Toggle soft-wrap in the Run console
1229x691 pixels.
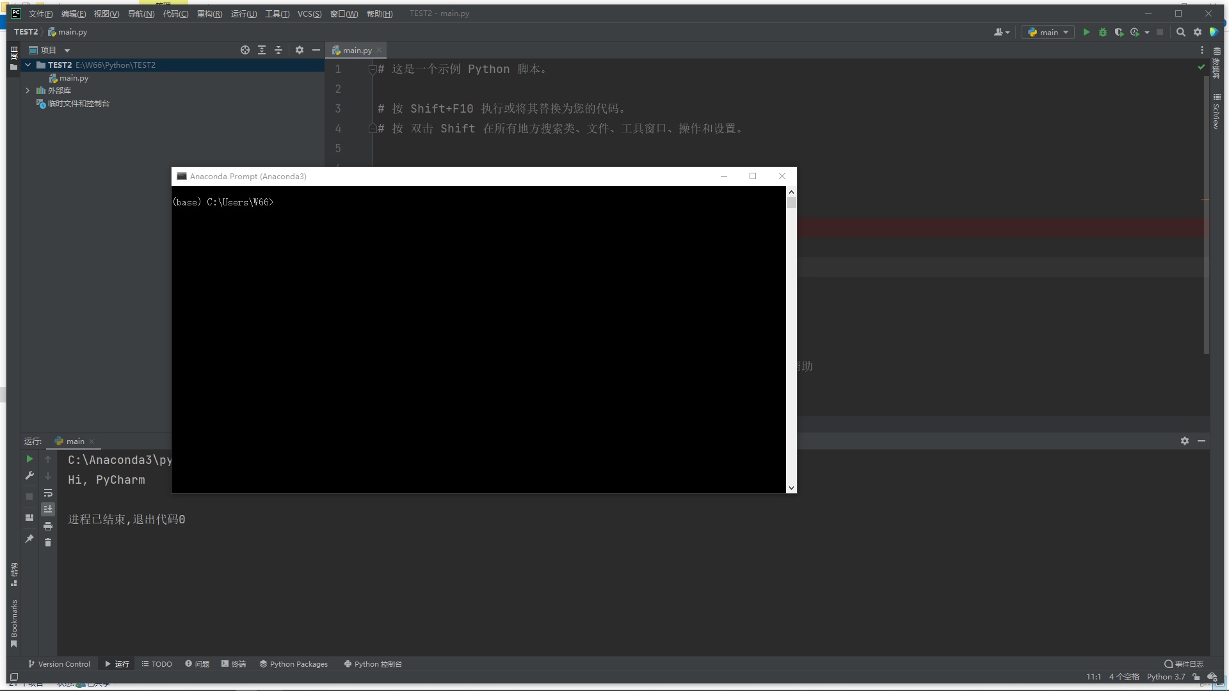[x=48, y=493]
